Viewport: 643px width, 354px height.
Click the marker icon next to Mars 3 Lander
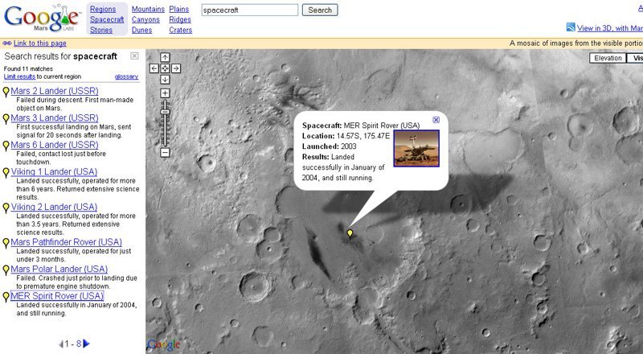[6, 119]
